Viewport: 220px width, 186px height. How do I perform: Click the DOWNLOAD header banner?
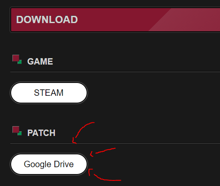[115, 20]
